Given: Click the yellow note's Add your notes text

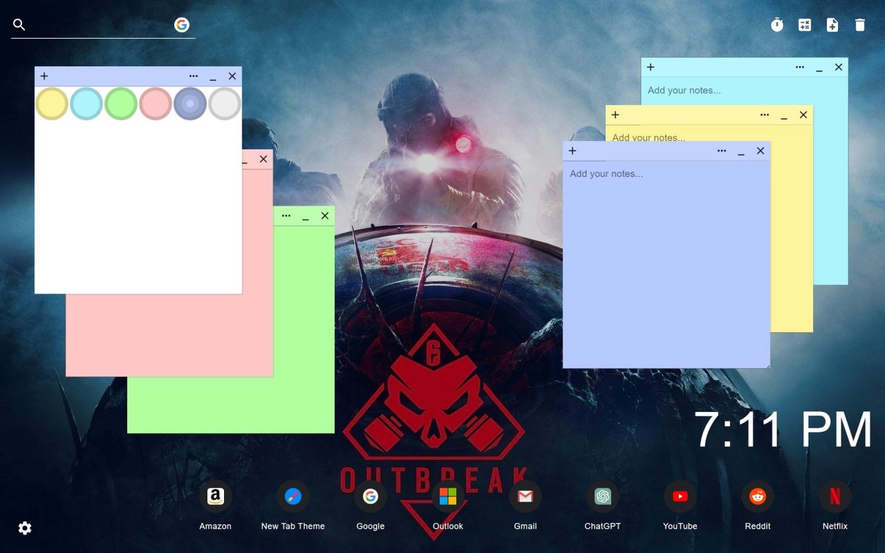Looking at the screenshot, I should pos(649,137).
